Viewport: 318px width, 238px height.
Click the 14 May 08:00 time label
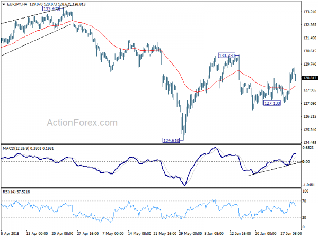pyautogui.click(x=139, y=234)
